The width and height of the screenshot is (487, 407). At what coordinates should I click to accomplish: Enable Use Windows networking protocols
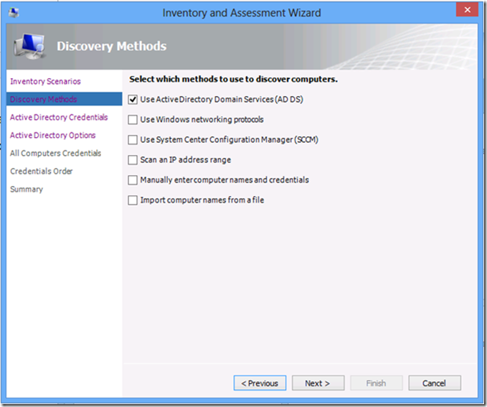[133, 120]
